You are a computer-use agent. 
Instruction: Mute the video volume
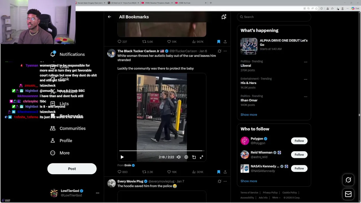pos(179,157)
